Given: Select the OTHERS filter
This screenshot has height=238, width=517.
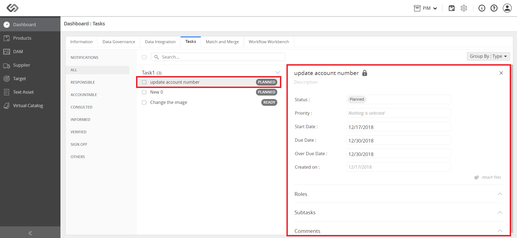Looking at the screenshot, I should click(x=78, y=157).
